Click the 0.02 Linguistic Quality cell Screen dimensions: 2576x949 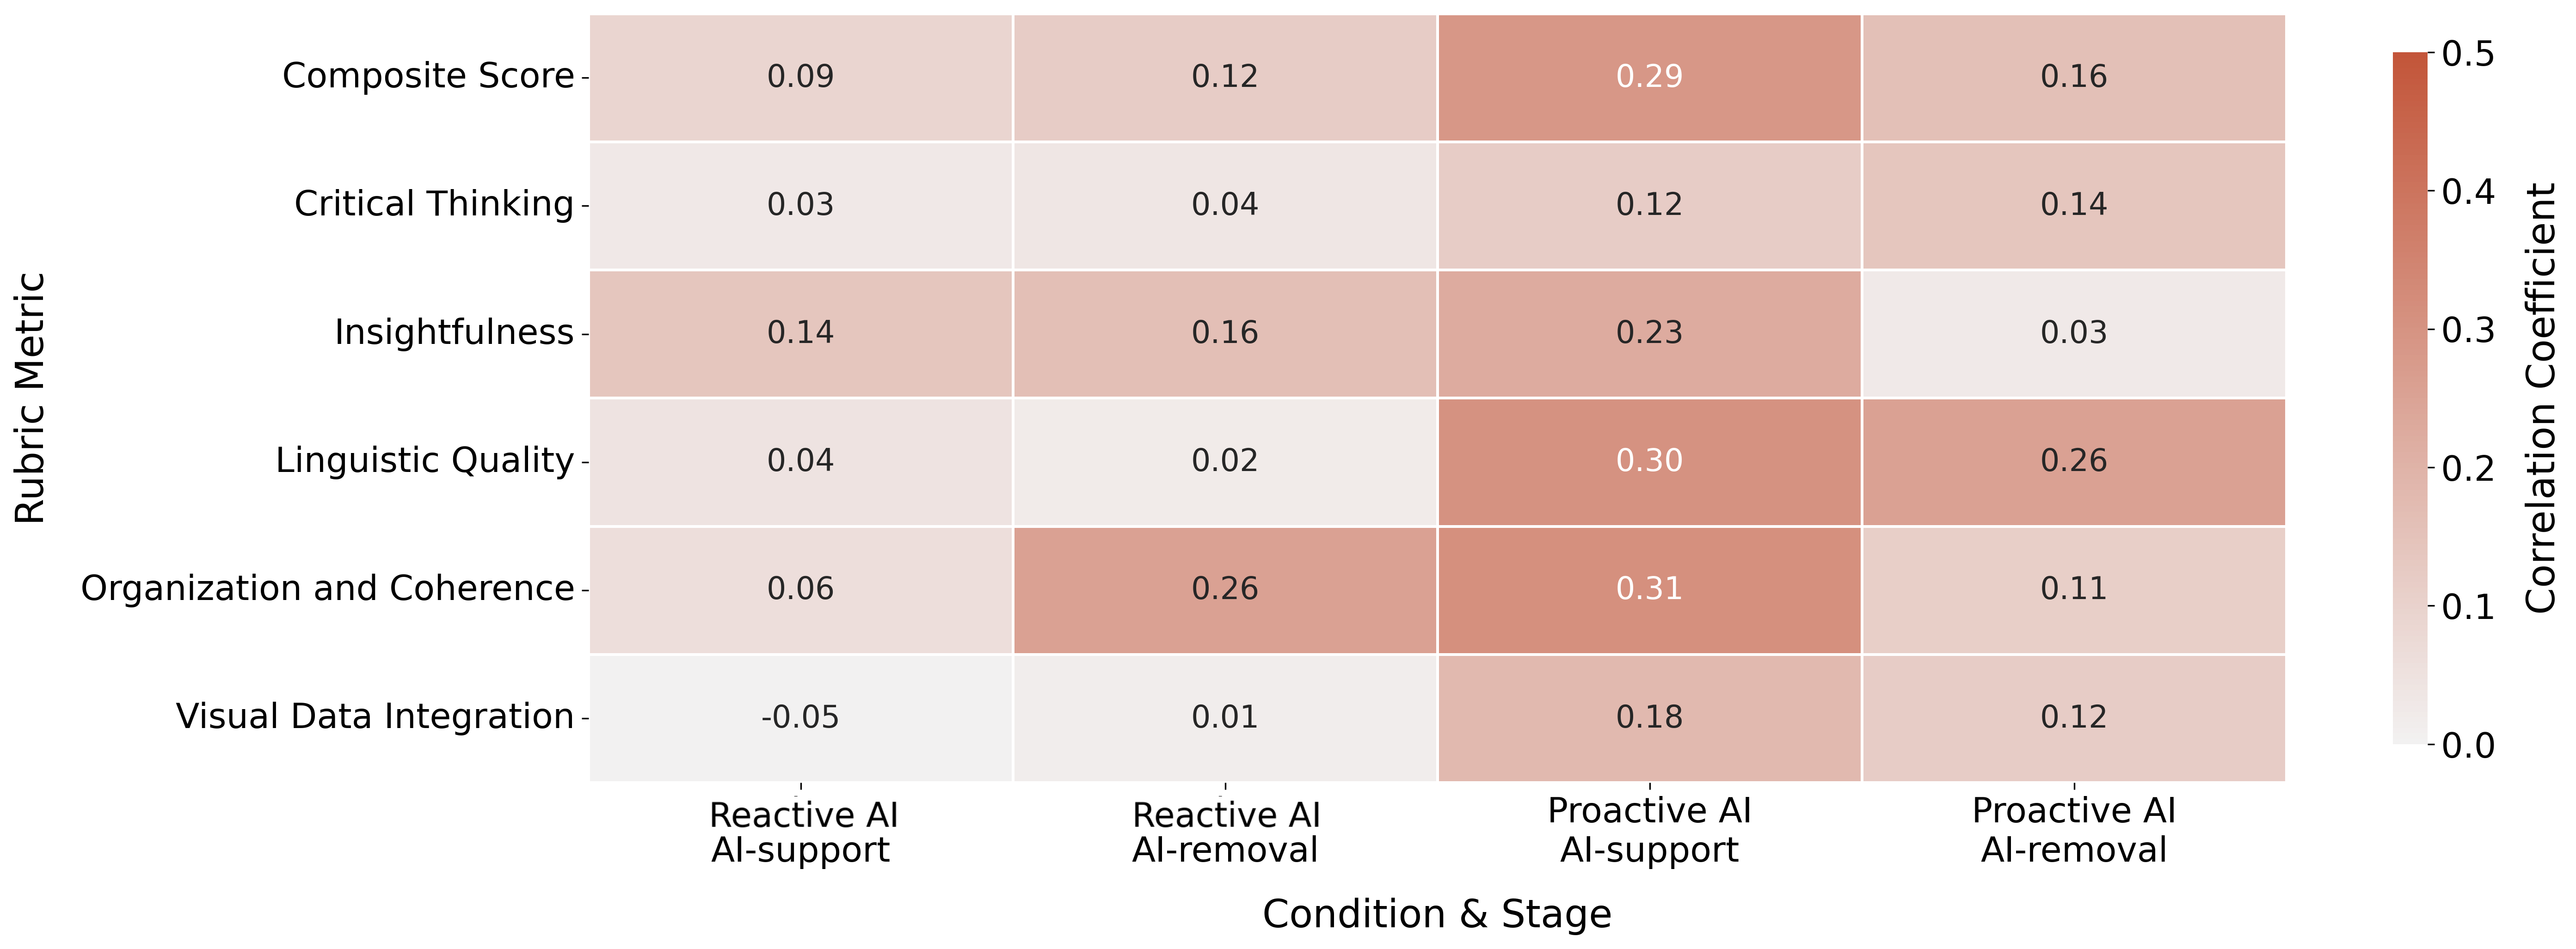(1224, 461)
